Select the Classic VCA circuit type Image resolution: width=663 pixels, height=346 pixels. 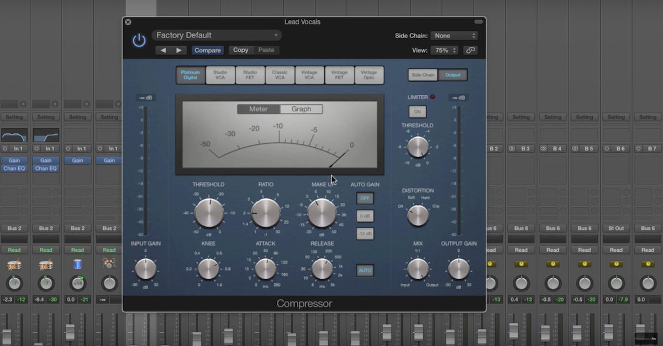pyautogui.click(x=280, y=75)
